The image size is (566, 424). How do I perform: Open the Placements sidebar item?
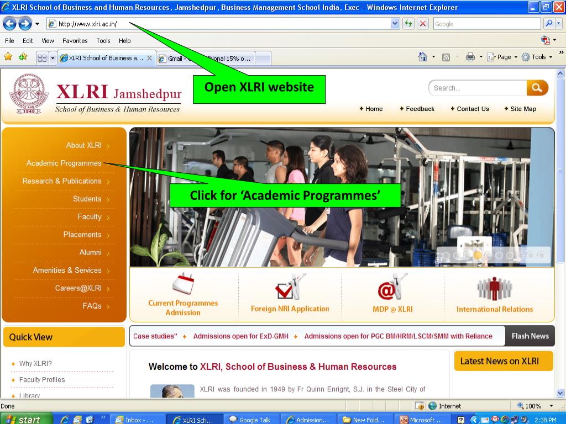tap(82, 235)
